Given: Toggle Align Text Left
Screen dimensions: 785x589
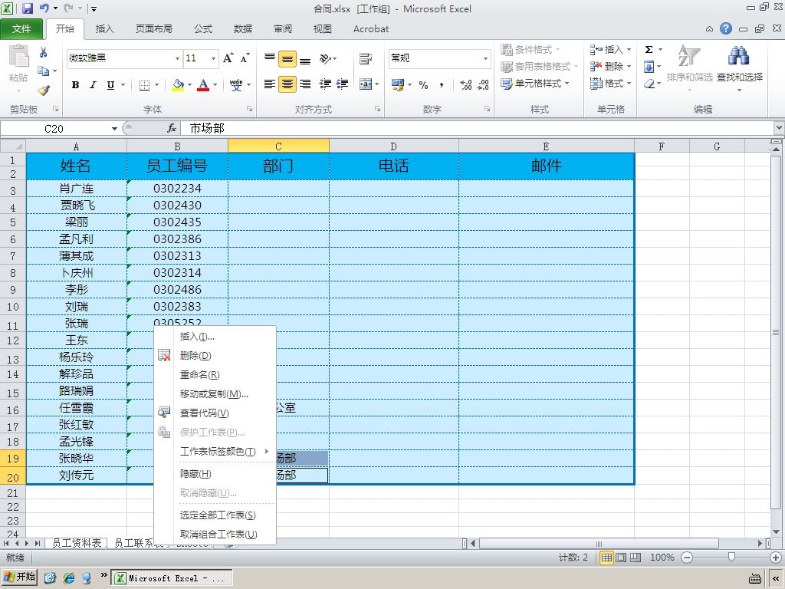Looking at the screenshot, I should point(270,84).
